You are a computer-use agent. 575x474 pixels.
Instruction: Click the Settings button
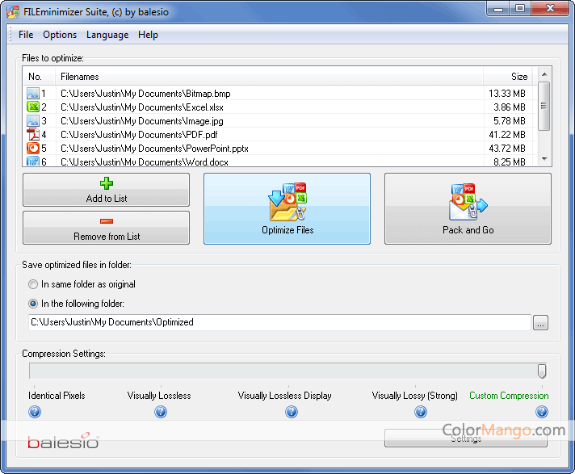click(465, 438)
